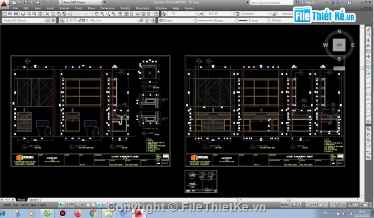The height and width of the screenshot is (218, 374).
Task: Open the Dimension menu
Action: (x=108, y=8)
